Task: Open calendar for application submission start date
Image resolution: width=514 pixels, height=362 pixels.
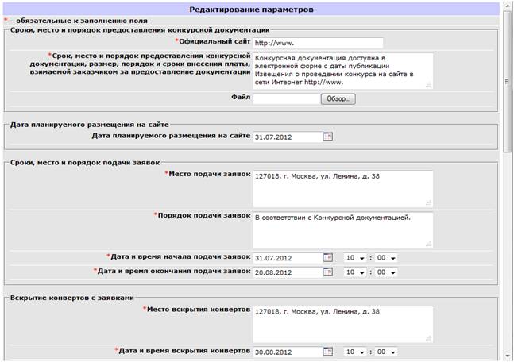Action: coord(328,257)
